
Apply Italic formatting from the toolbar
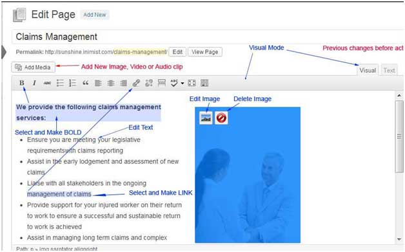34,83
